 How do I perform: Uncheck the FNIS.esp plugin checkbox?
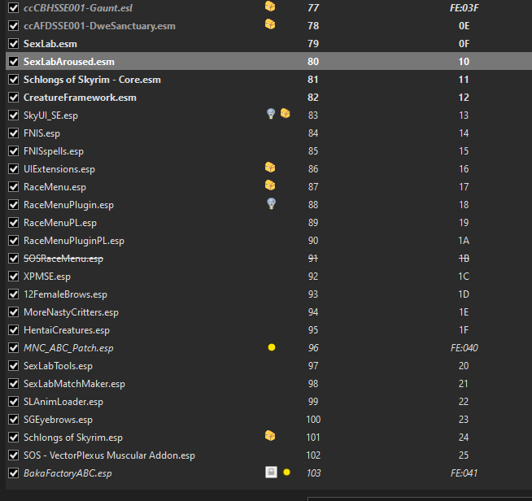(x=13, y=133)
